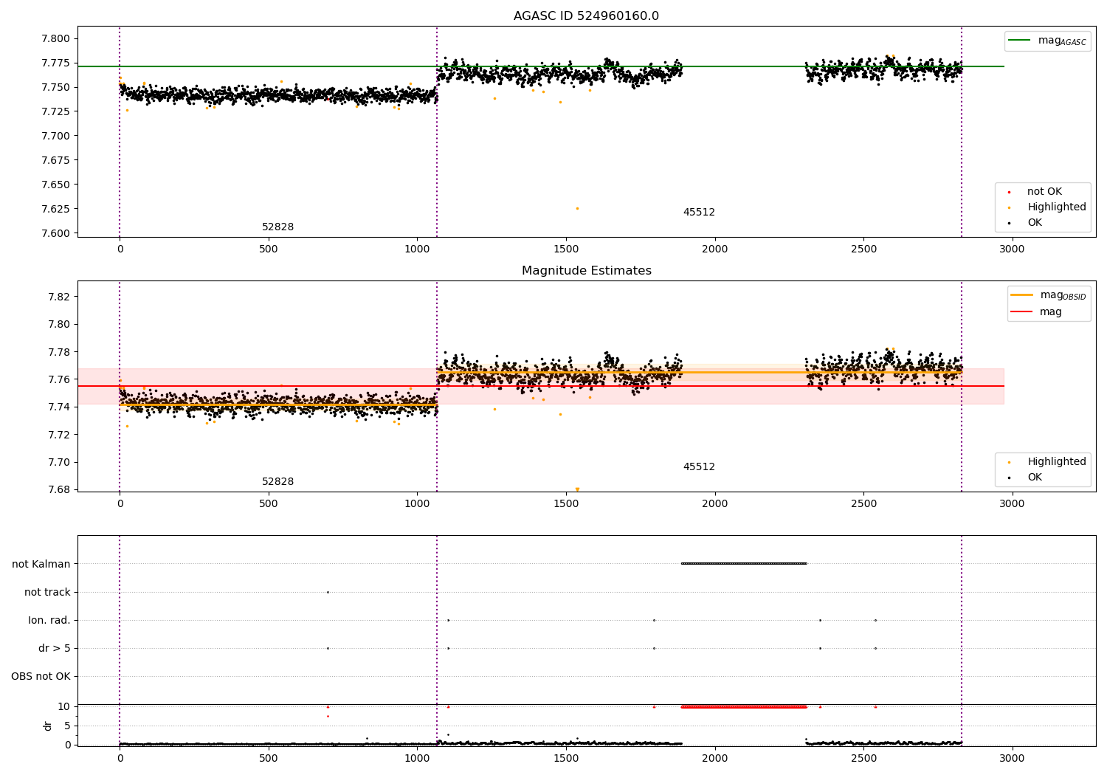Click the 7.625 y-axis tick label
1107x775 pixels.
[x=55, y=209]
